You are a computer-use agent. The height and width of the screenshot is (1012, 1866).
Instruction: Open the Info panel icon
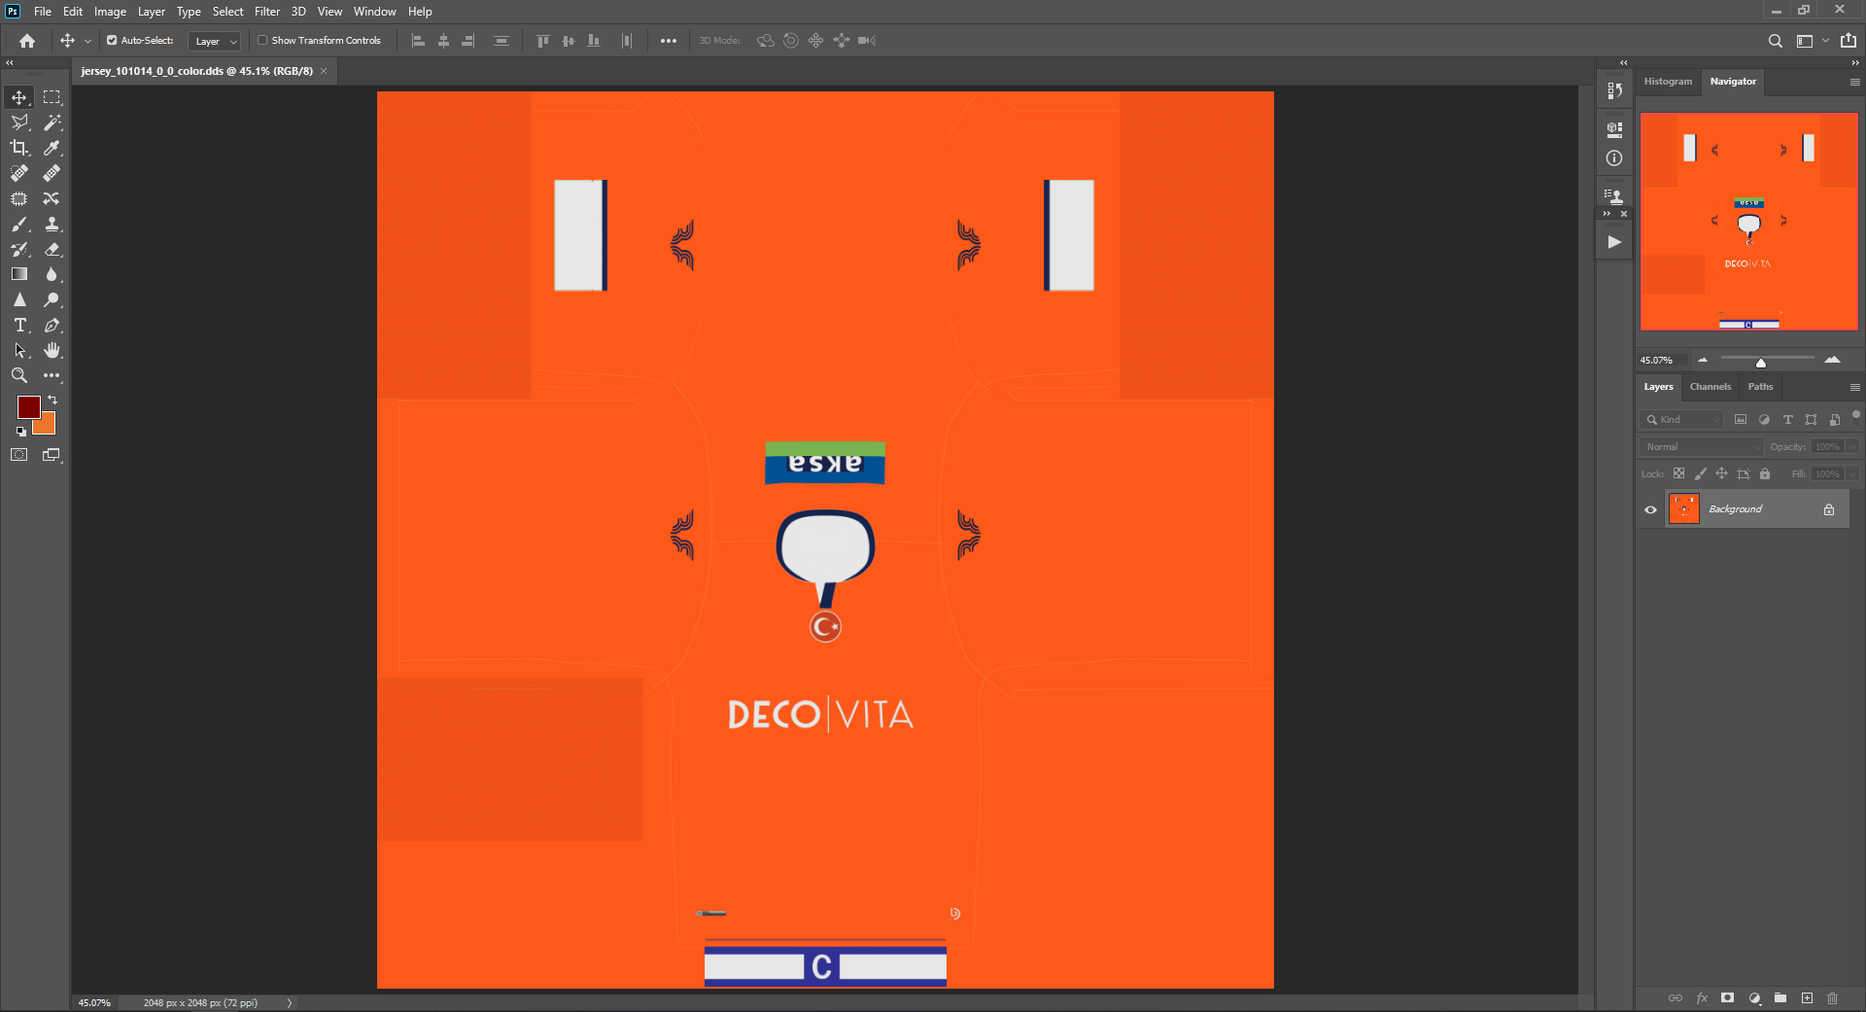pyautogui.click(x=1614, y=158)
